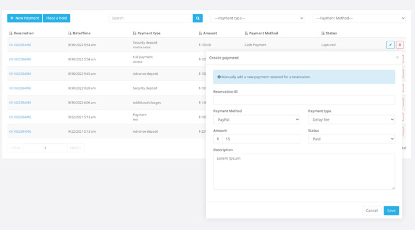Open Payment type dropdown showing Delay fee
415x230 pixels.
351,120
